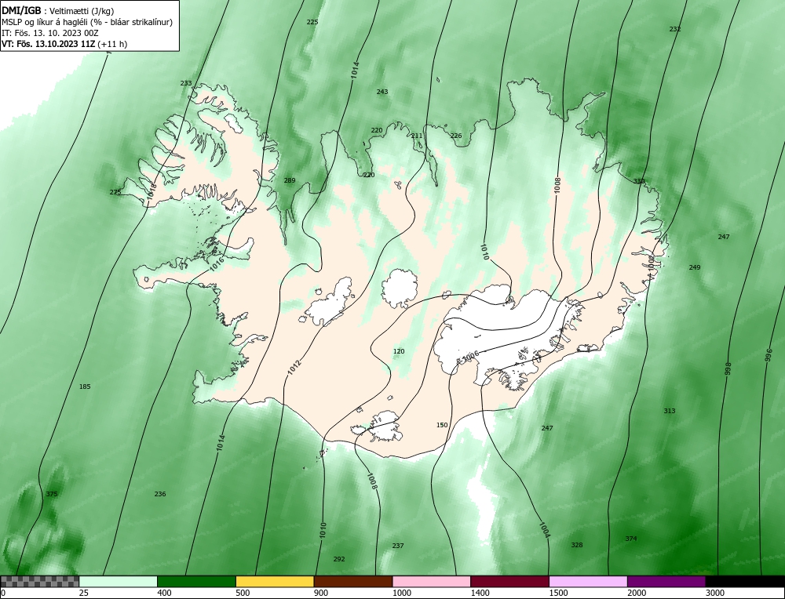Click the map value '249'
The width and height of the screenshot is (785, 599).
tap(695, 267)
